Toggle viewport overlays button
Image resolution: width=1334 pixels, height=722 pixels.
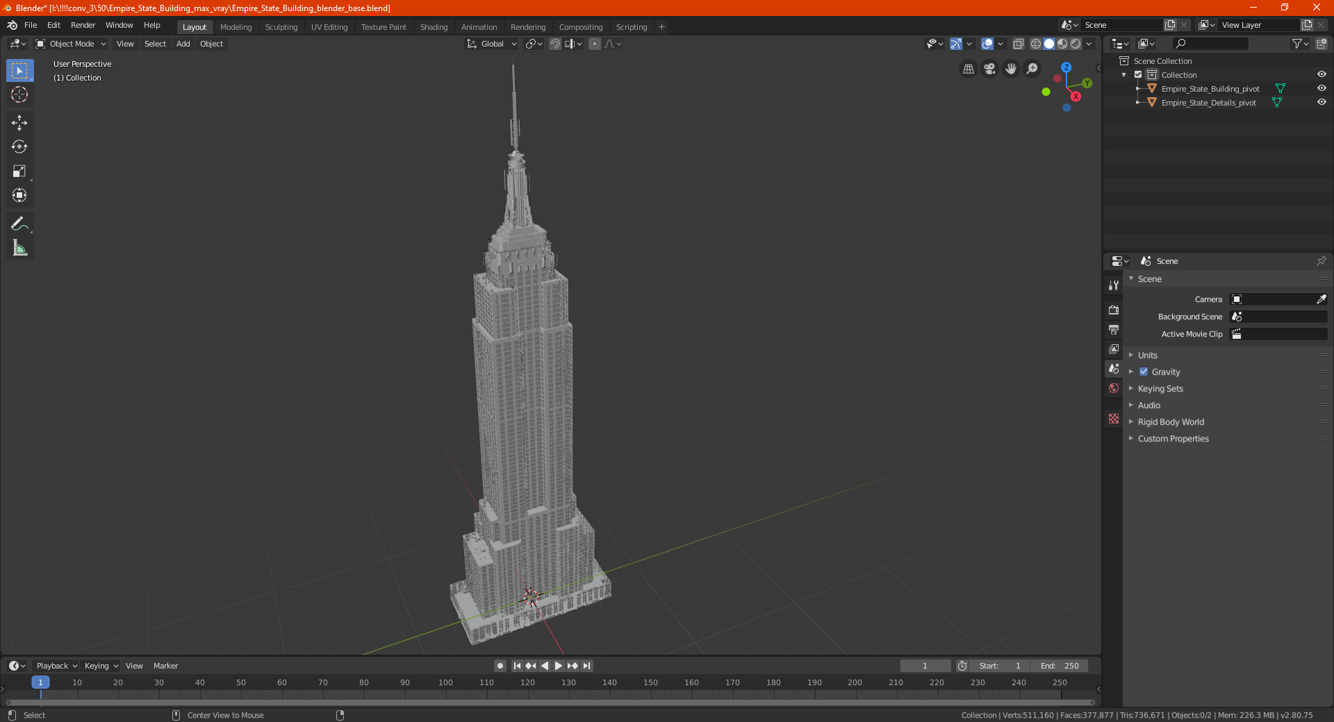tap(987, 44)
